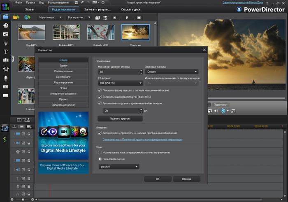Select 'Использовать язык операционной системы' radio button
The height and width of the screenshot is (202, 288).
(100, 152)
